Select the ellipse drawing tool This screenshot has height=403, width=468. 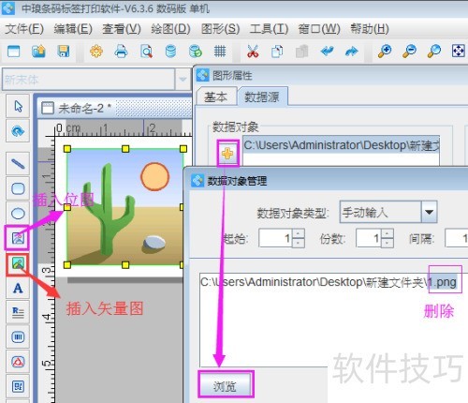(x=18, y=214)
